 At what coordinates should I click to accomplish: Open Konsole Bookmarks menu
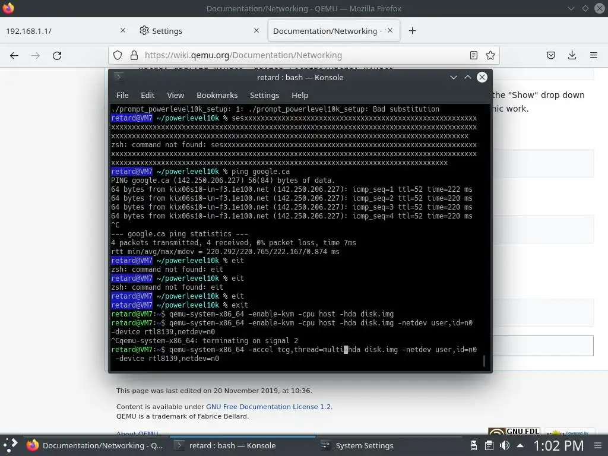217,96
